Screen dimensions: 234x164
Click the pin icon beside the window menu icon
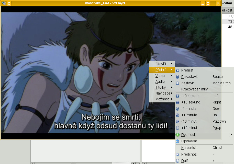click(x=9, y=3)
